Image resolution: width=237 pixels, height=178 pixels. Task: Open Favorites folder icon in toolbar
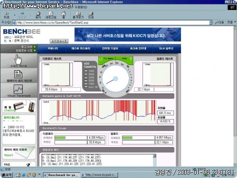[x=78, y=14]
